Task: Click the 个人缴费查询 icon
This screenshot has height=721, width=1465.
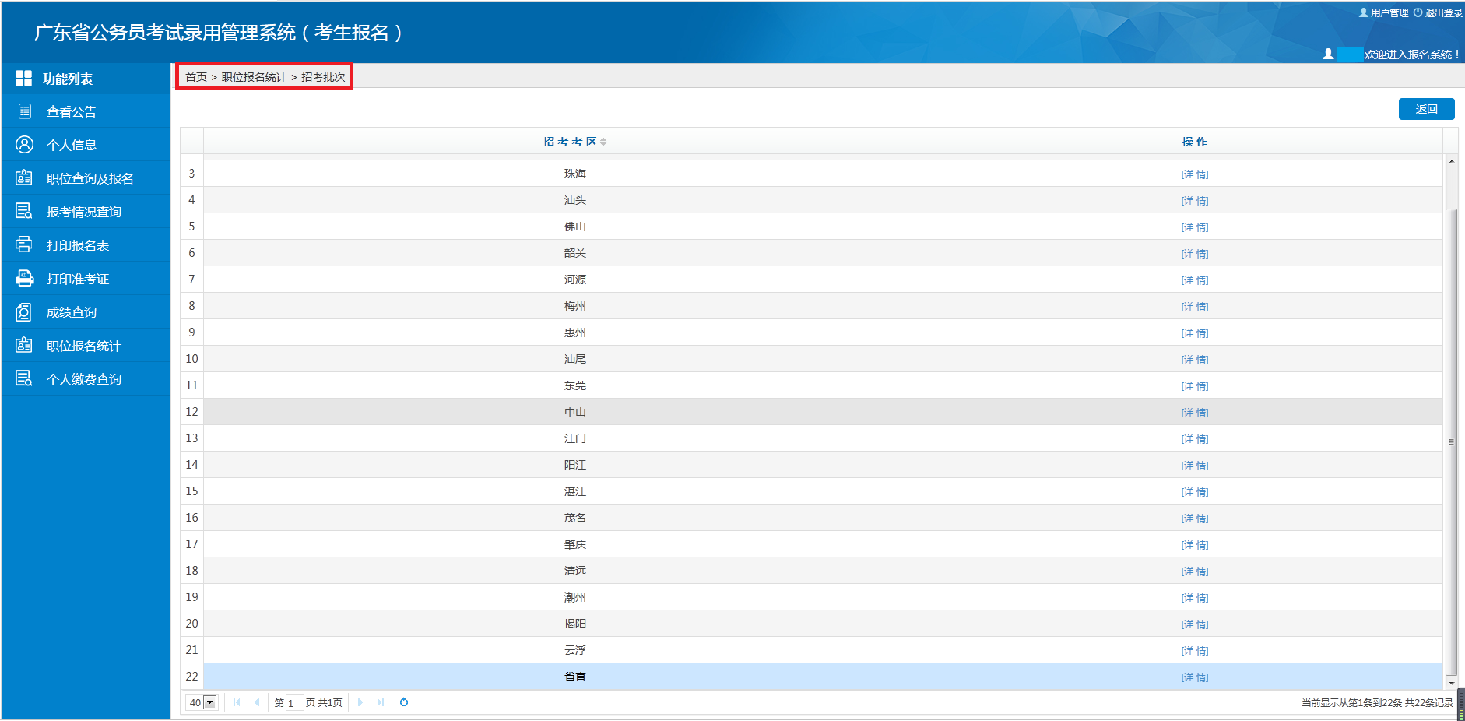Action: pos(24,379)
